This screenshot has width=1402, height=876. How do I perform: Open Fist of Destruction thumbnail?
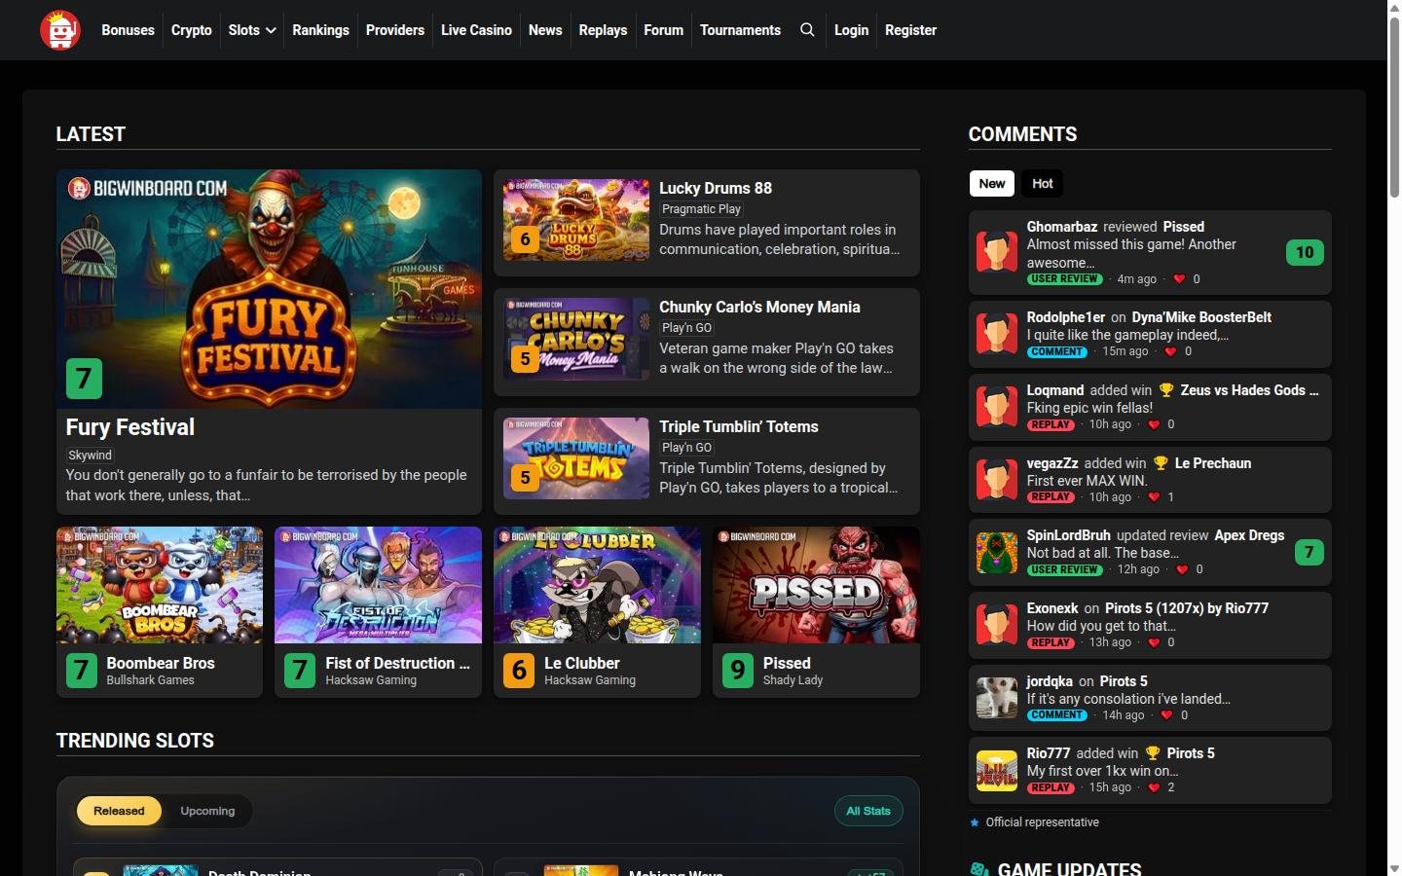point(378,585)
